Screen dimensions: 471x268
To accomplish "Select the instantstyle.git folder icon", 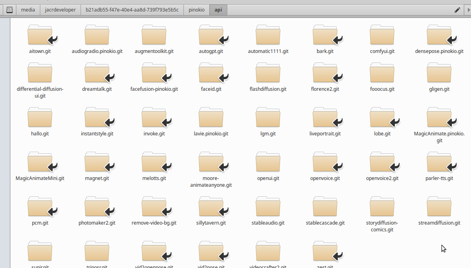I will [x=97, y=118].
